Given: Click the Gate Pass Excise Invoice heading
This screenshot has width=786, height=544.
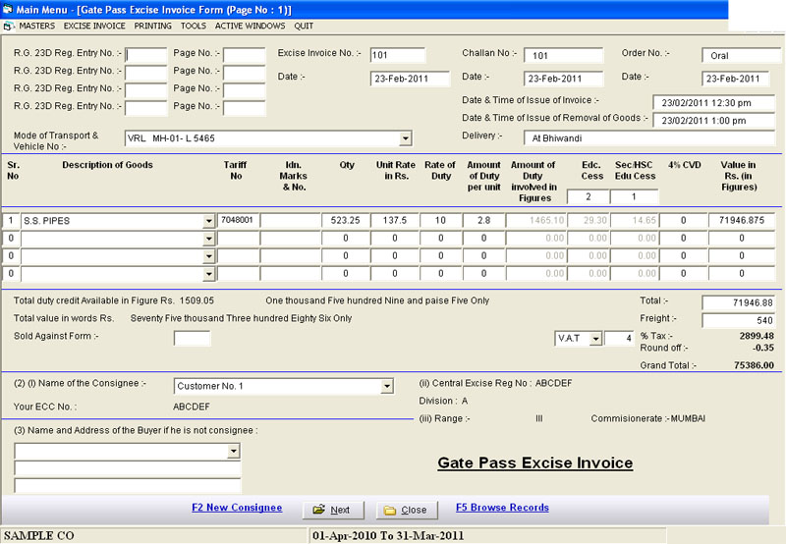Looking at the screenshot, I should 534,462.
